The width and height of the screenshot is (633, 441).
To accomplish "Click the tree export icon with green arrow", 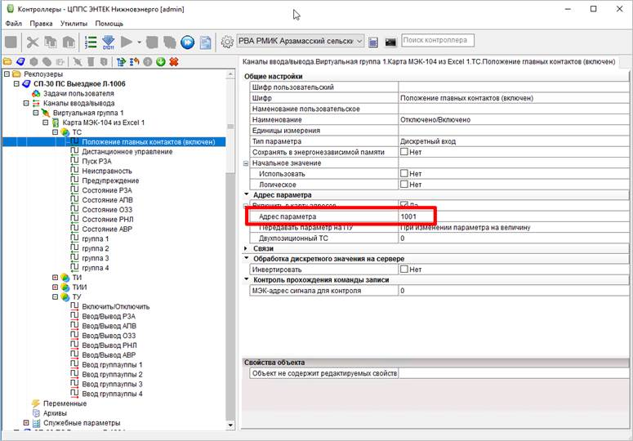I will pyautogui.click(x=121, y=62).
